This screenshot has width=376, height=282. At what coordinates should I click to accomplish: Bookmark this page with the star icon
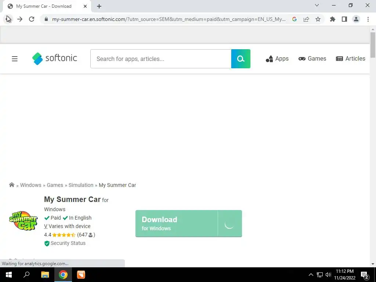(318, 19)
